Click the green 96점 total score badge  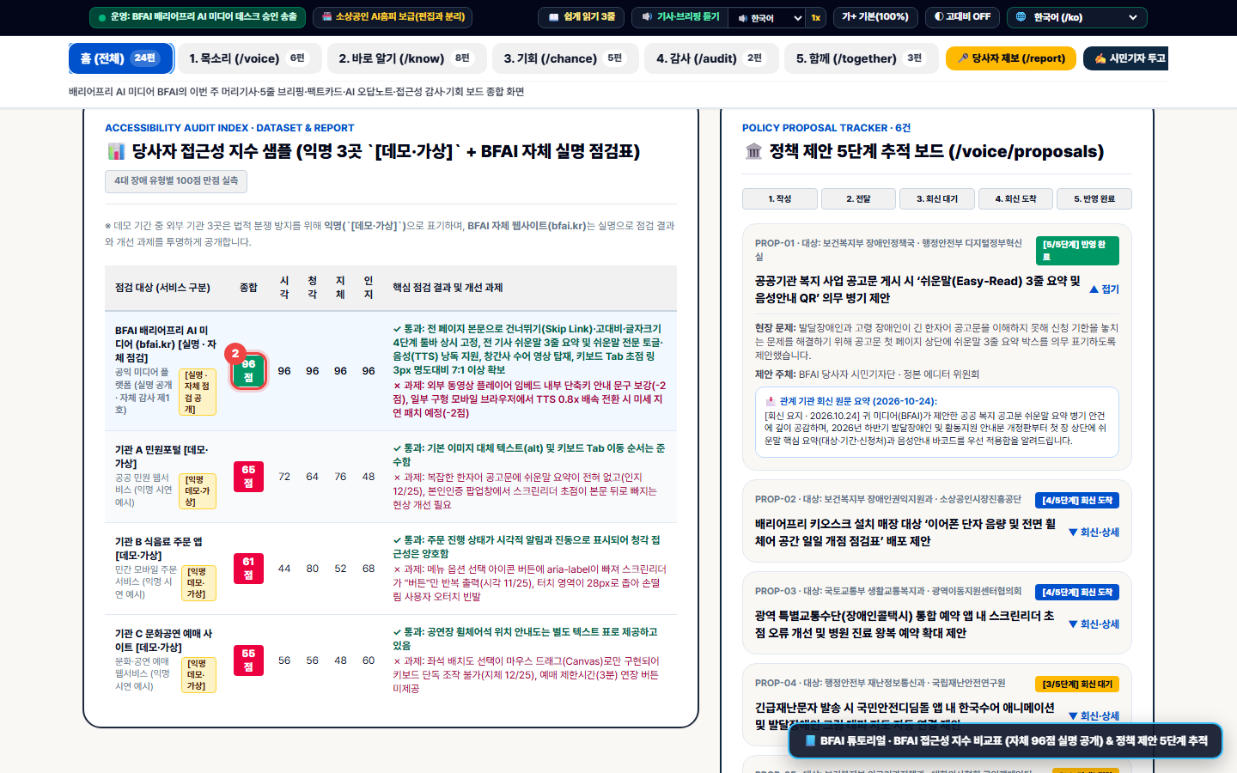248,371
